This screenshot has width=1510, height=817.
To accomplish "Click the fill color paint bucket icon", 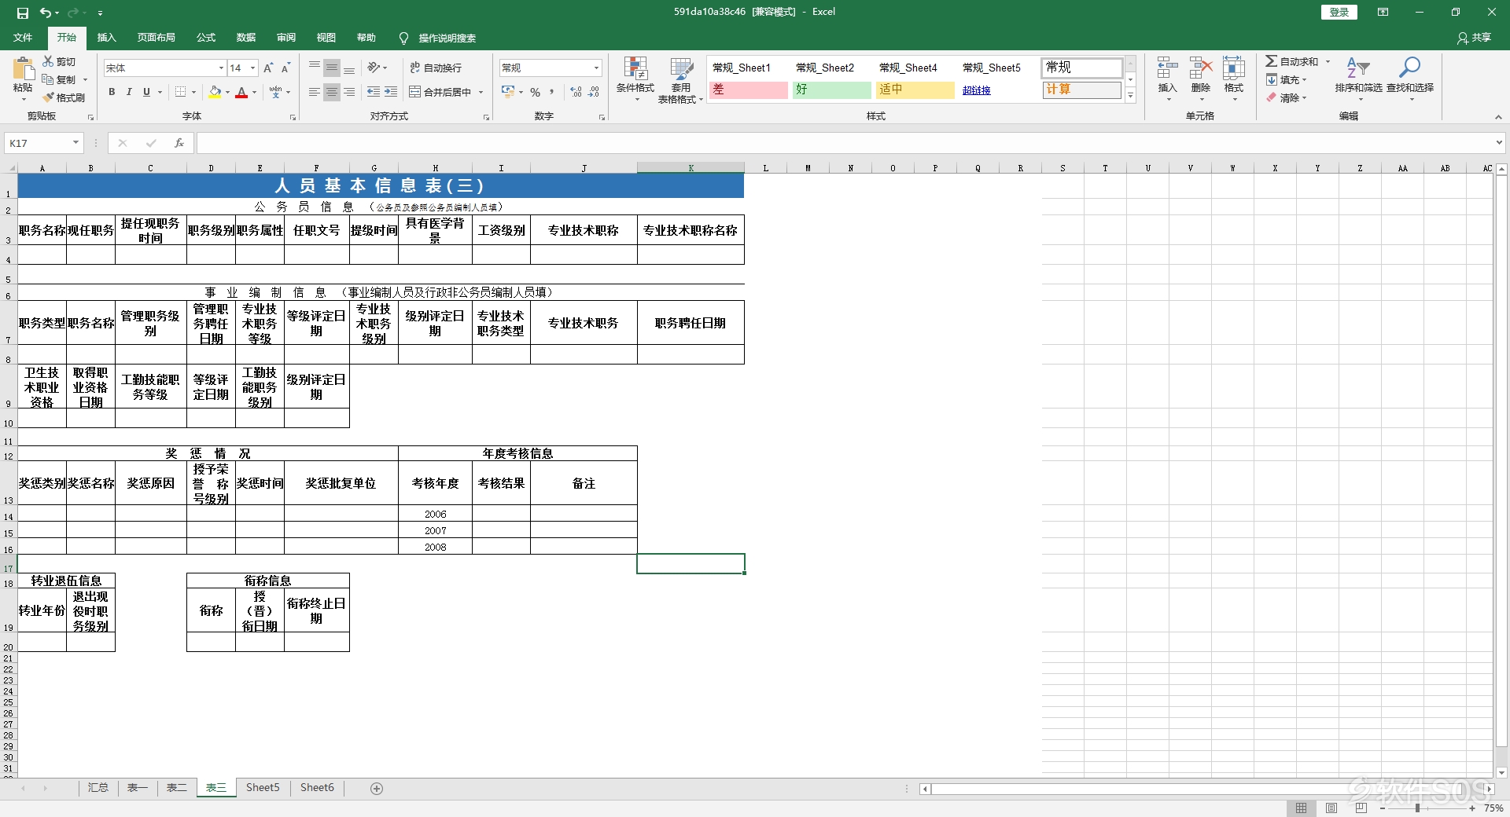I will pos(215,92).
